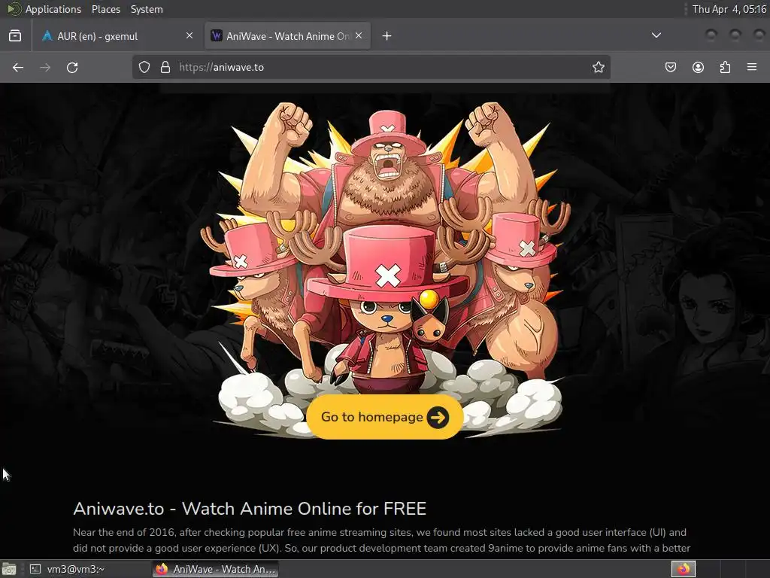Image resolution: width=770 pixels, height=578 pixels.
Task: Open the Save to Pocket icon
Action: point(670,67)
